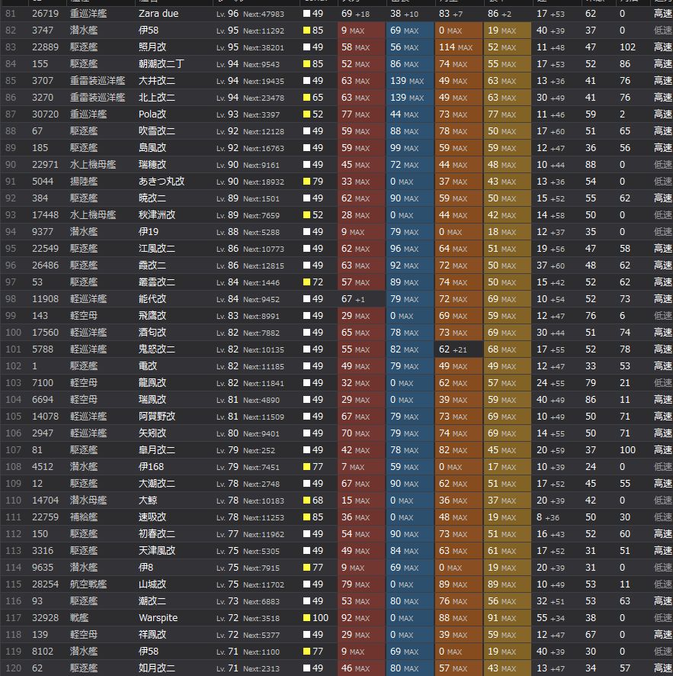Viewport: 673px width, 676px height.
Task: Select the Pola改 ship name
Action: coord(152,114)
